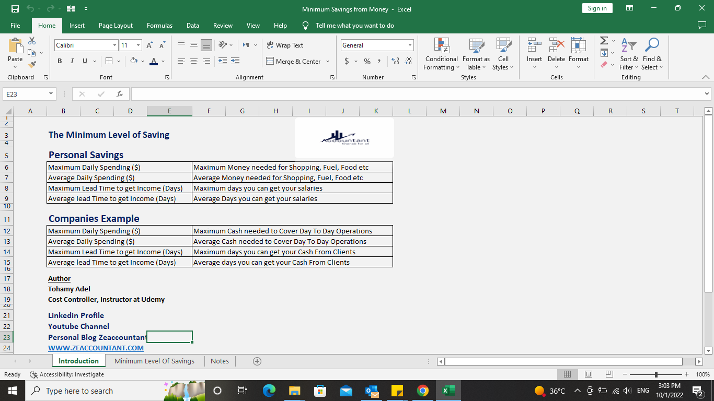This screenshot has width=714, height=401.
Task: Click the Format Painter brush icon
Action: tap(32, 65)
